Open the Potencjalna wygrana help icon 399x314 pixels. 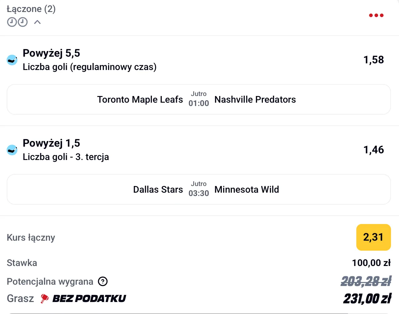point(103,282)
